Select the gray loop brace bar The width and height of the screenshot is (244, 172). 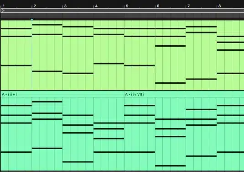[x=122, y=11]
